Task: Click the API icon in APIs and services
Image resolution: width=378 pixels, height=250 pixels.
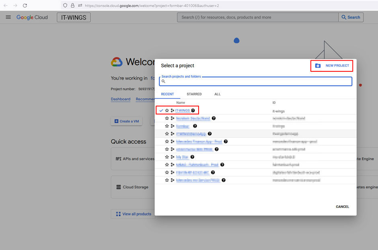Action: [118, 159]
